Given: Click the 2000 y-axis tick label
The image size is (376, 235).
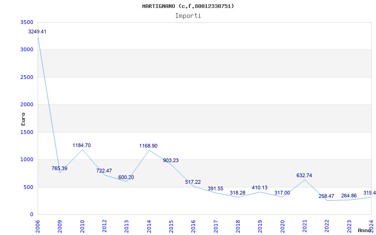Looking at the screenshot, I should [x=27, y=104].
